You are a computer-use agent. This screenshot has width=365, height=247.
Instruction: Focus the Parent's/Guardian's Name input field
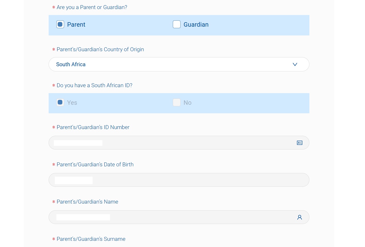pos(179,217)
